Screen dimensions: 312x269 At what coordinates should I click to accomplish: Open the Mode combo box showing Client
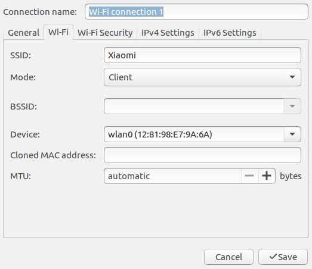202,77
